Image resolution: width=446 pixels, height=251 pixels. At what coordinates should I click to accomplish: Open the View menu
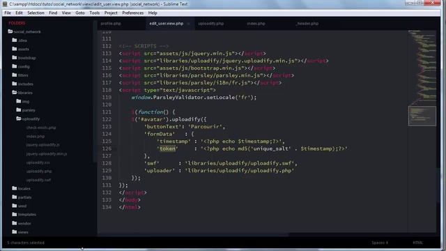(x=66, y=13)
